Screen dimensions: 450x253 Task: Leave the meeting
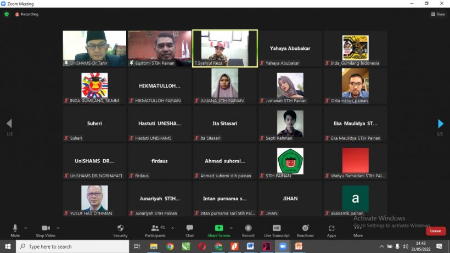pos(435,231)
